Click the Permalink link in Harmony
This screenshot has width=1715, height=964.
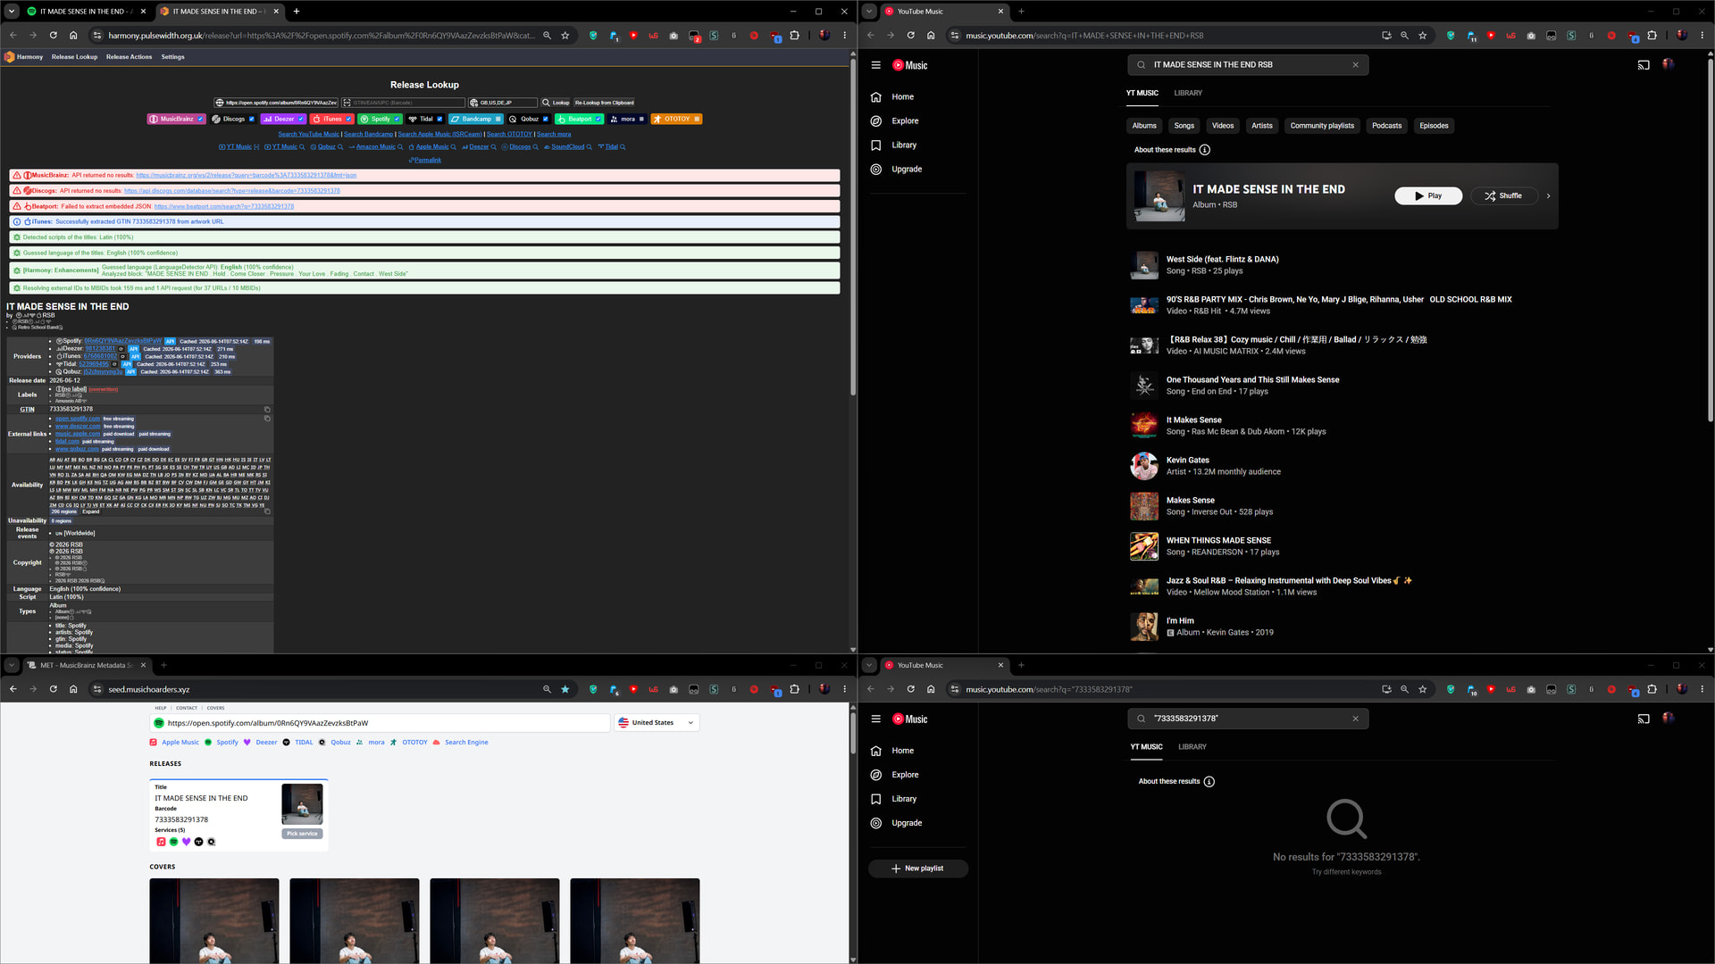[x=425, y=161]
